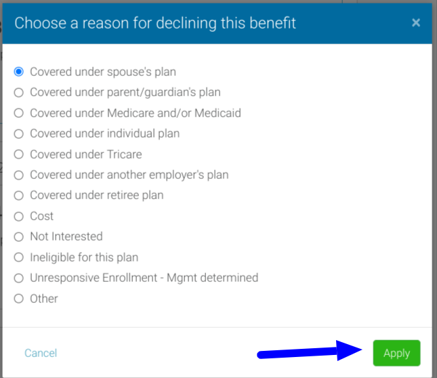Pick the Unresponsive Enrollment radio button
The width and height of the screenshot is (437, 378).
[x=19, y=278]
